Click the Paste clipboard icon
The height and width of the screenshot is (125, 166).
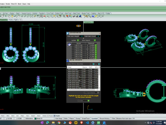click(12, 16)
